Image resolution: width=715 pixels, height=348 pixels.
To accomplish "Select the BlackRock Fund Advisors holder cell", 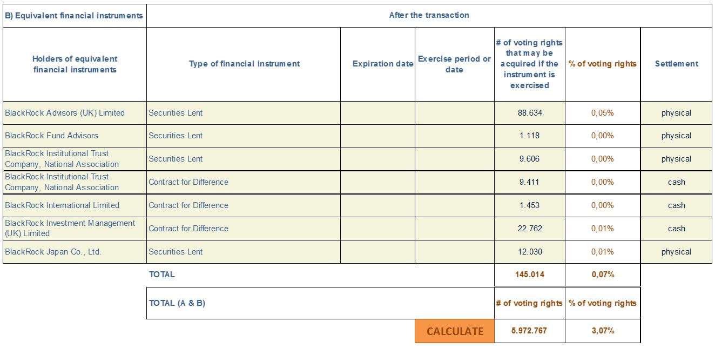I will pos(75,136).
